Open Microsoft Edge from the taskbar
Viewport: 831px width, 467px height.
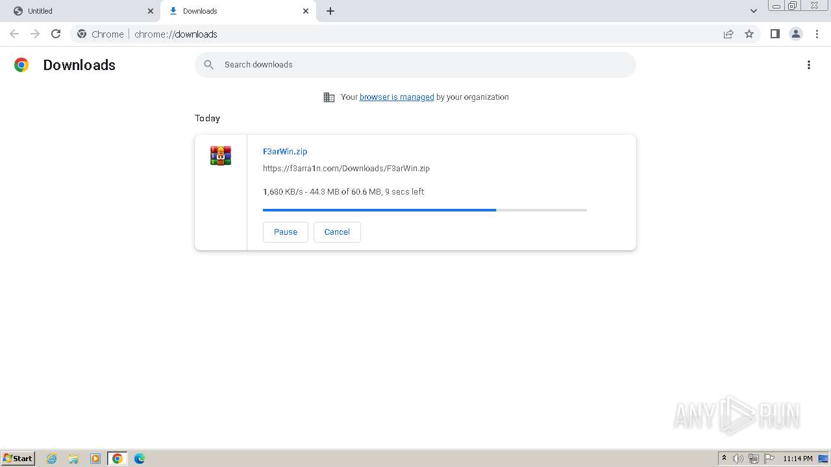[x=140, y=459]
